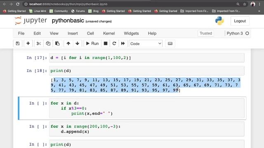264x148 pixels.
Task: Click the Logout button
Action: click(240, 21)
